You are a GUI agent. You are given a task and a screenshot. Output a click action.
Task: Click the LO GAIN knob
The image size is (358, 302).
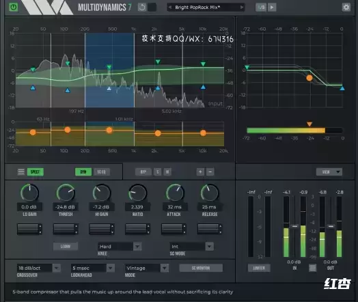click(29, 193)
